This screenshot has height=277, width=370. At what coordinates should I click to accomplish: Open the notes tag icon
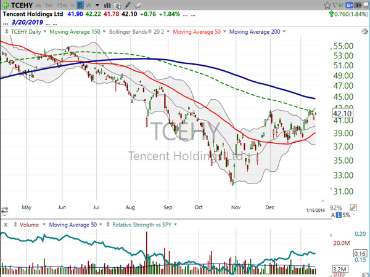(138, 5)
